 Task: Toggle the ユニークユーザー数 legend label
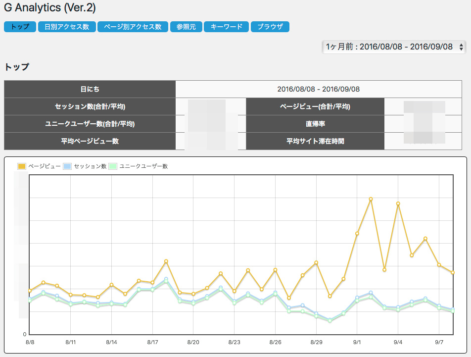click(x=143, y=166)
